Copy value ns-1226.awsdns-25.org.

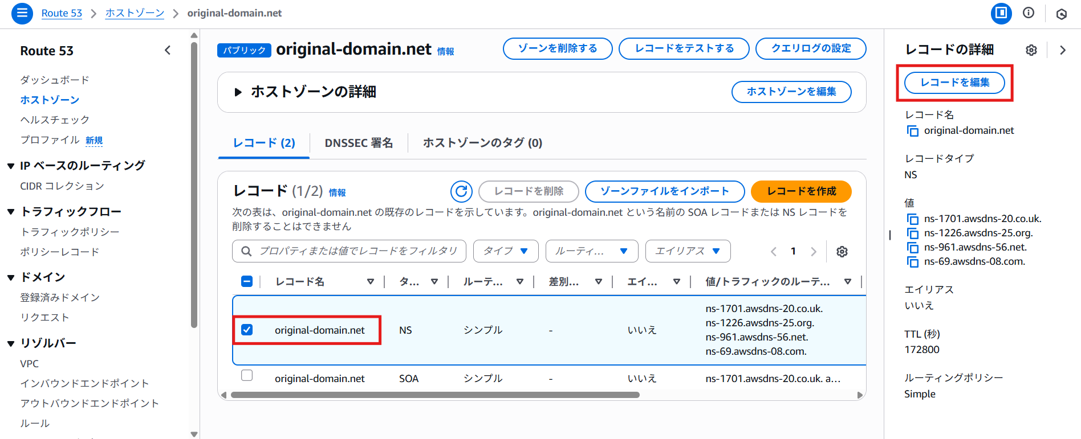pyautogui.click(x=913, y=233)
